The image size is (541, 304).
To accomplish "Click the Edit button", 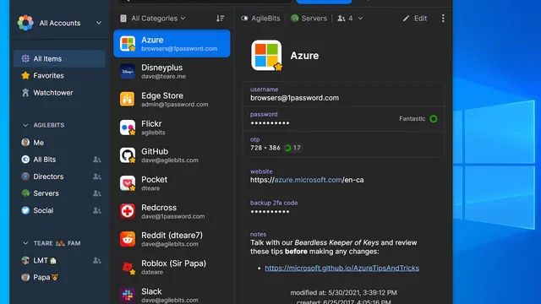I will coord(415,19).
